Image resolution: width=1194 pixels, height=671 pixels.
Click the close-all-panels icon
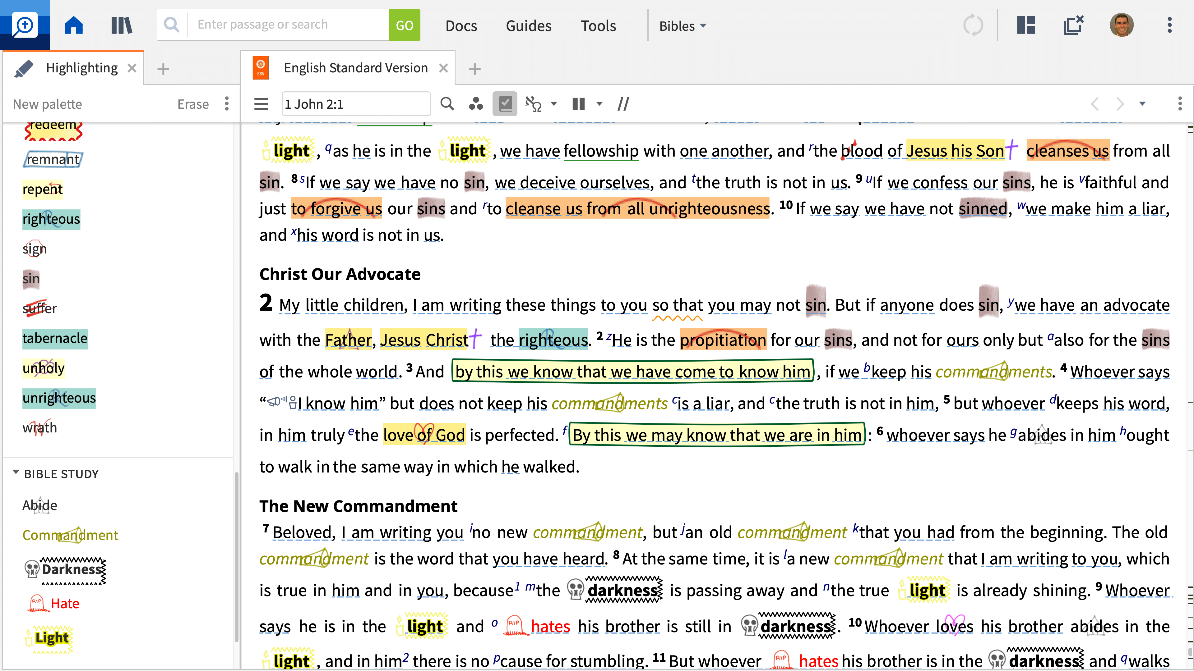tap(1073, 25)
